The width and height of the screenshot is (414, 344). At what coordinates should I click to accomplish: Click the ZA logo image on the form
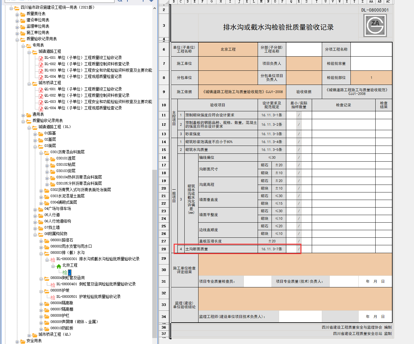pos(375,25)
